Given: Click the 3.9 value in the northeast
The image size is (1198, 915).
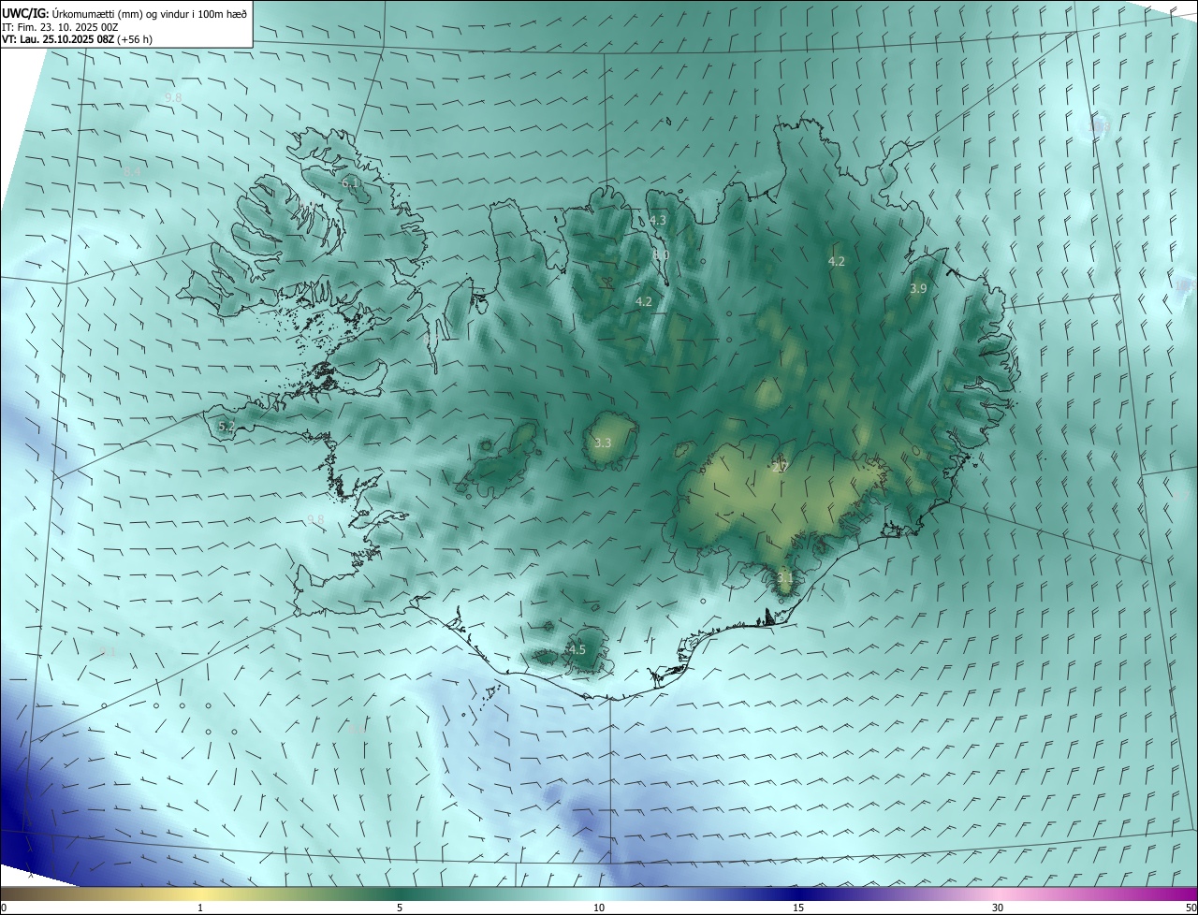Looking at the screenshot, I should click(x=918, y=289).
